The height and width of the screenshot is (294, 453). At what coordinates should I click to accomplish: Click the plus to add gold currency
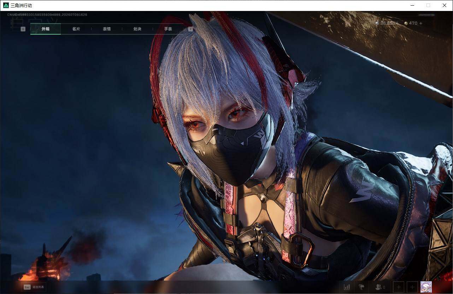pos(420,23)
